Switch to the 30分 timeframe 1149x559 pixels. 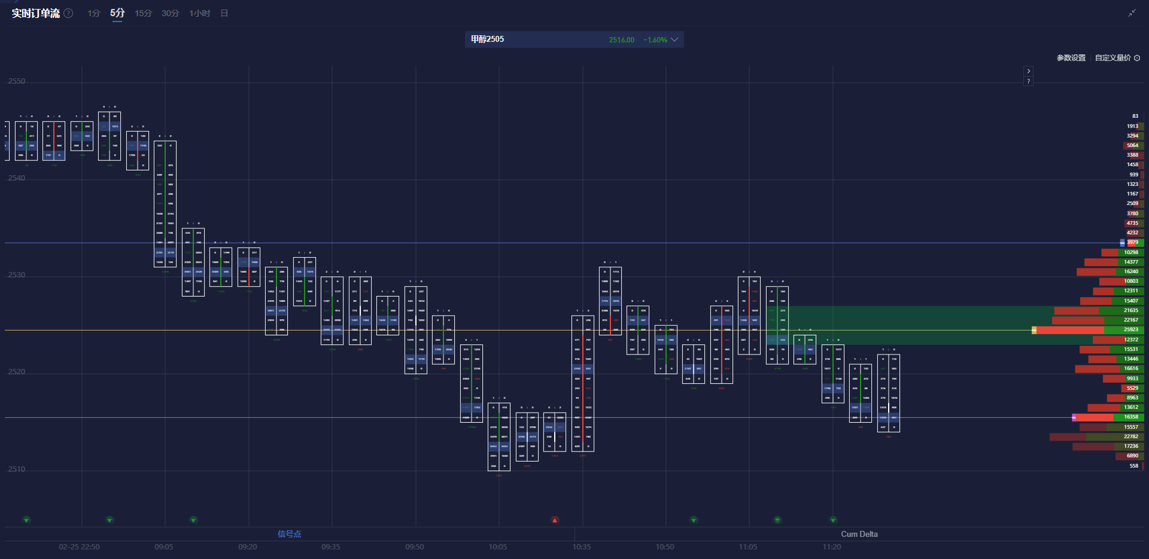click(170, 13)
